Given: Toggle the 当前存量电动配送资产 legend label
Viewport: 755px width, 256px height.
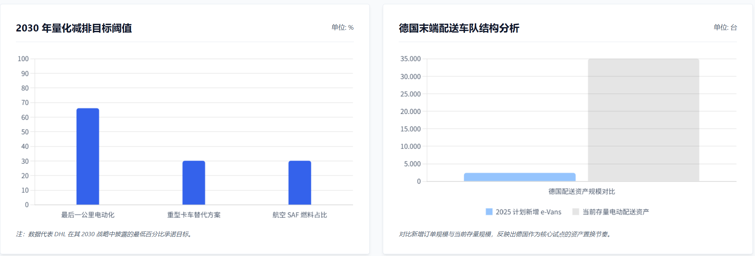Looking at the screenshot, I should tap(615, 212).
